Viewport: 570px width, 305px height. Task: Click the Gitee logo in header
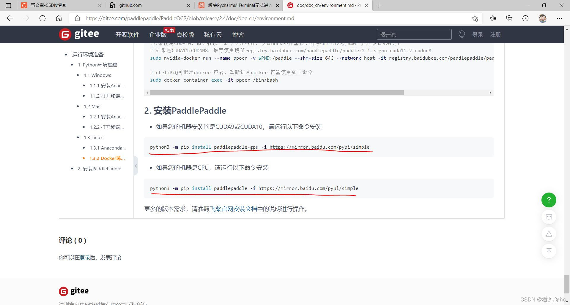point(79,34)
